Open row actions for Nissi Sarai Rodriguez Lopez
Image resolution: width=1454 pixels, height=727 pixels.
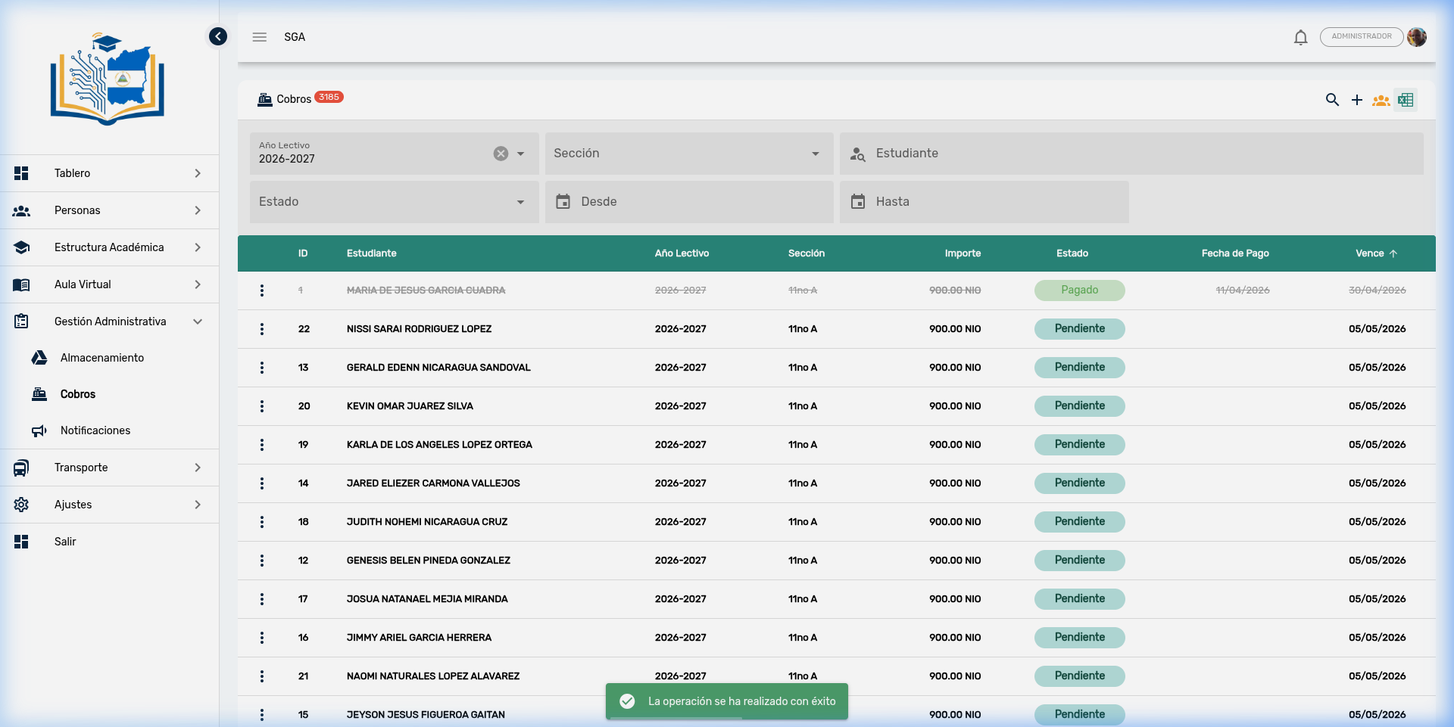pos(262,329)
